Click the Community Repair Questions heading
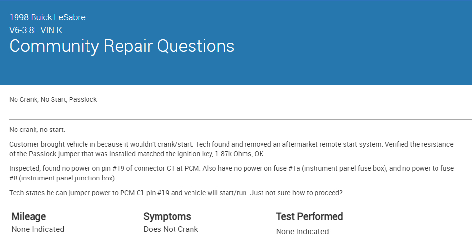The image size is (472, 245). pos(122,46)
